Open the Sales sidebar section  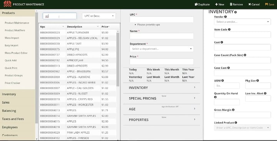[18, 102]
